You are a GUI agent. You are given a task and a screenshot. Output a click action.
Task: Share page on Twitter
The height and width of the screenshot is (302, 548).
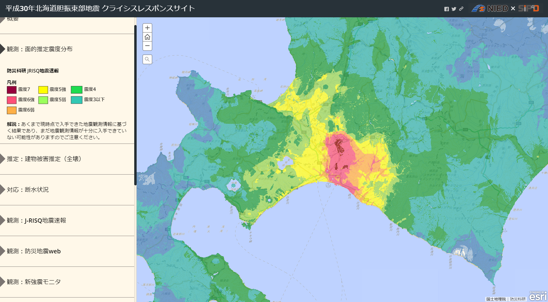[x=454, y=9]
